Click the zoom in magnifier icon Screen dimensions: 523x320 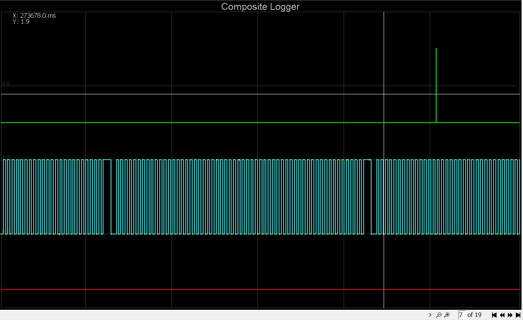click(x=447, y=315)
